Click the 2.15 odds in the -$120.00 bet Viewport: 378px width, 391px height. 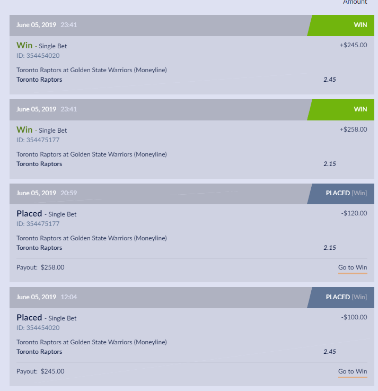tap(330, 248)
